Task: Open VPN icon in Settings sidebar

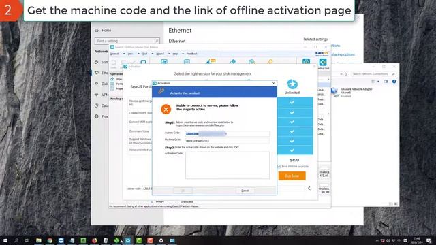Action: click(x=97, y=95)
